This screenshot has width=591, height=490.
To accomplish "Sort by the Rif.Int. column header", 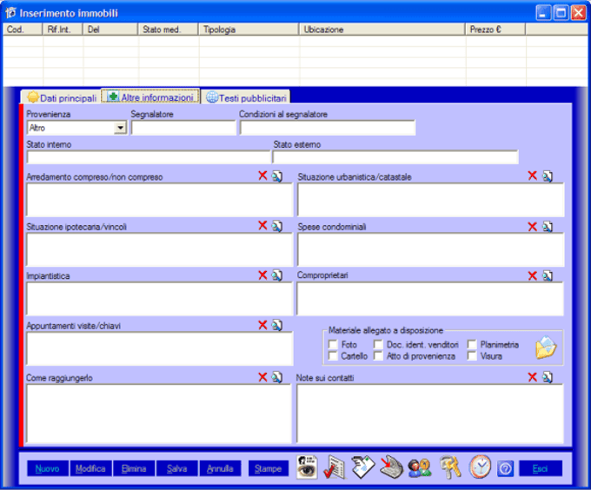I will [x=63, y=30].
